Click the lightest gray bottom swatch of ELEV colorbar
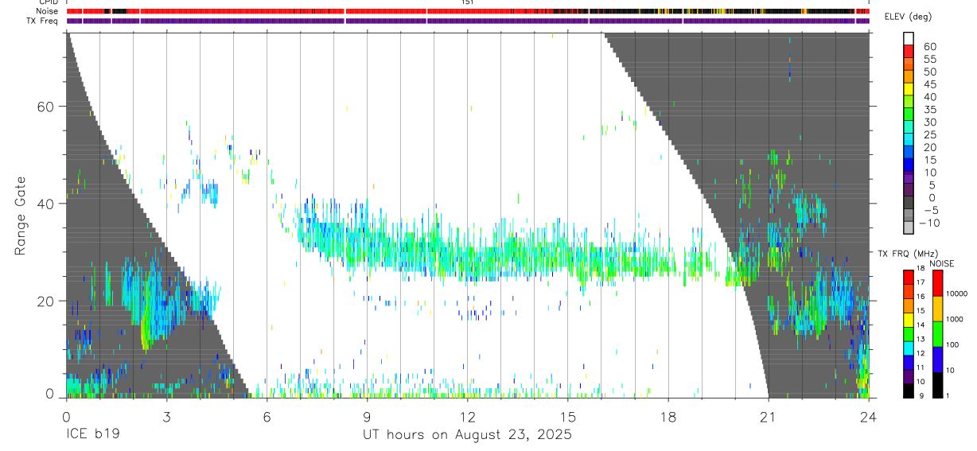The height and width of the screenshot is (451, 977). 909,228
